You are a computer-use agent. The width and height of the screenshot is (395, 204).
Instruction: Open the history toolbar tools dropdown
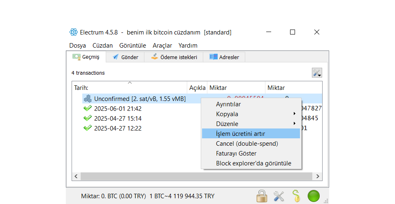(x=316, y=73)
